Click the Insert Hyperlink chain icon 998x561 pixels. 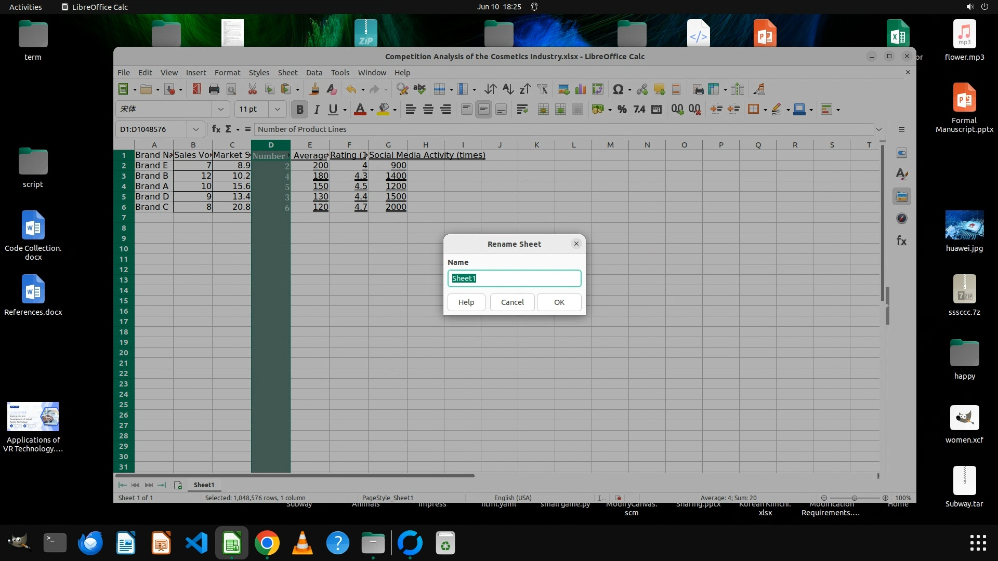click(x=642, y=89)
